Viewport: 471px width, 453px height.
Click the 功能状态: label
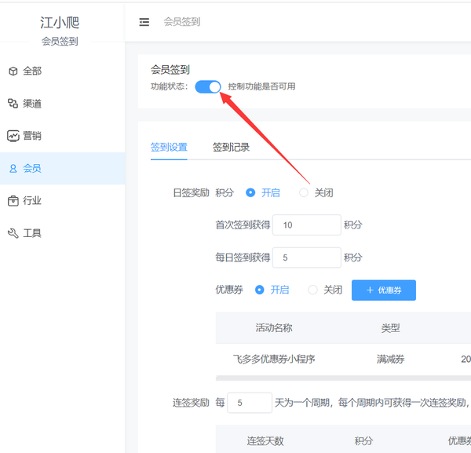tap(169, 86)
